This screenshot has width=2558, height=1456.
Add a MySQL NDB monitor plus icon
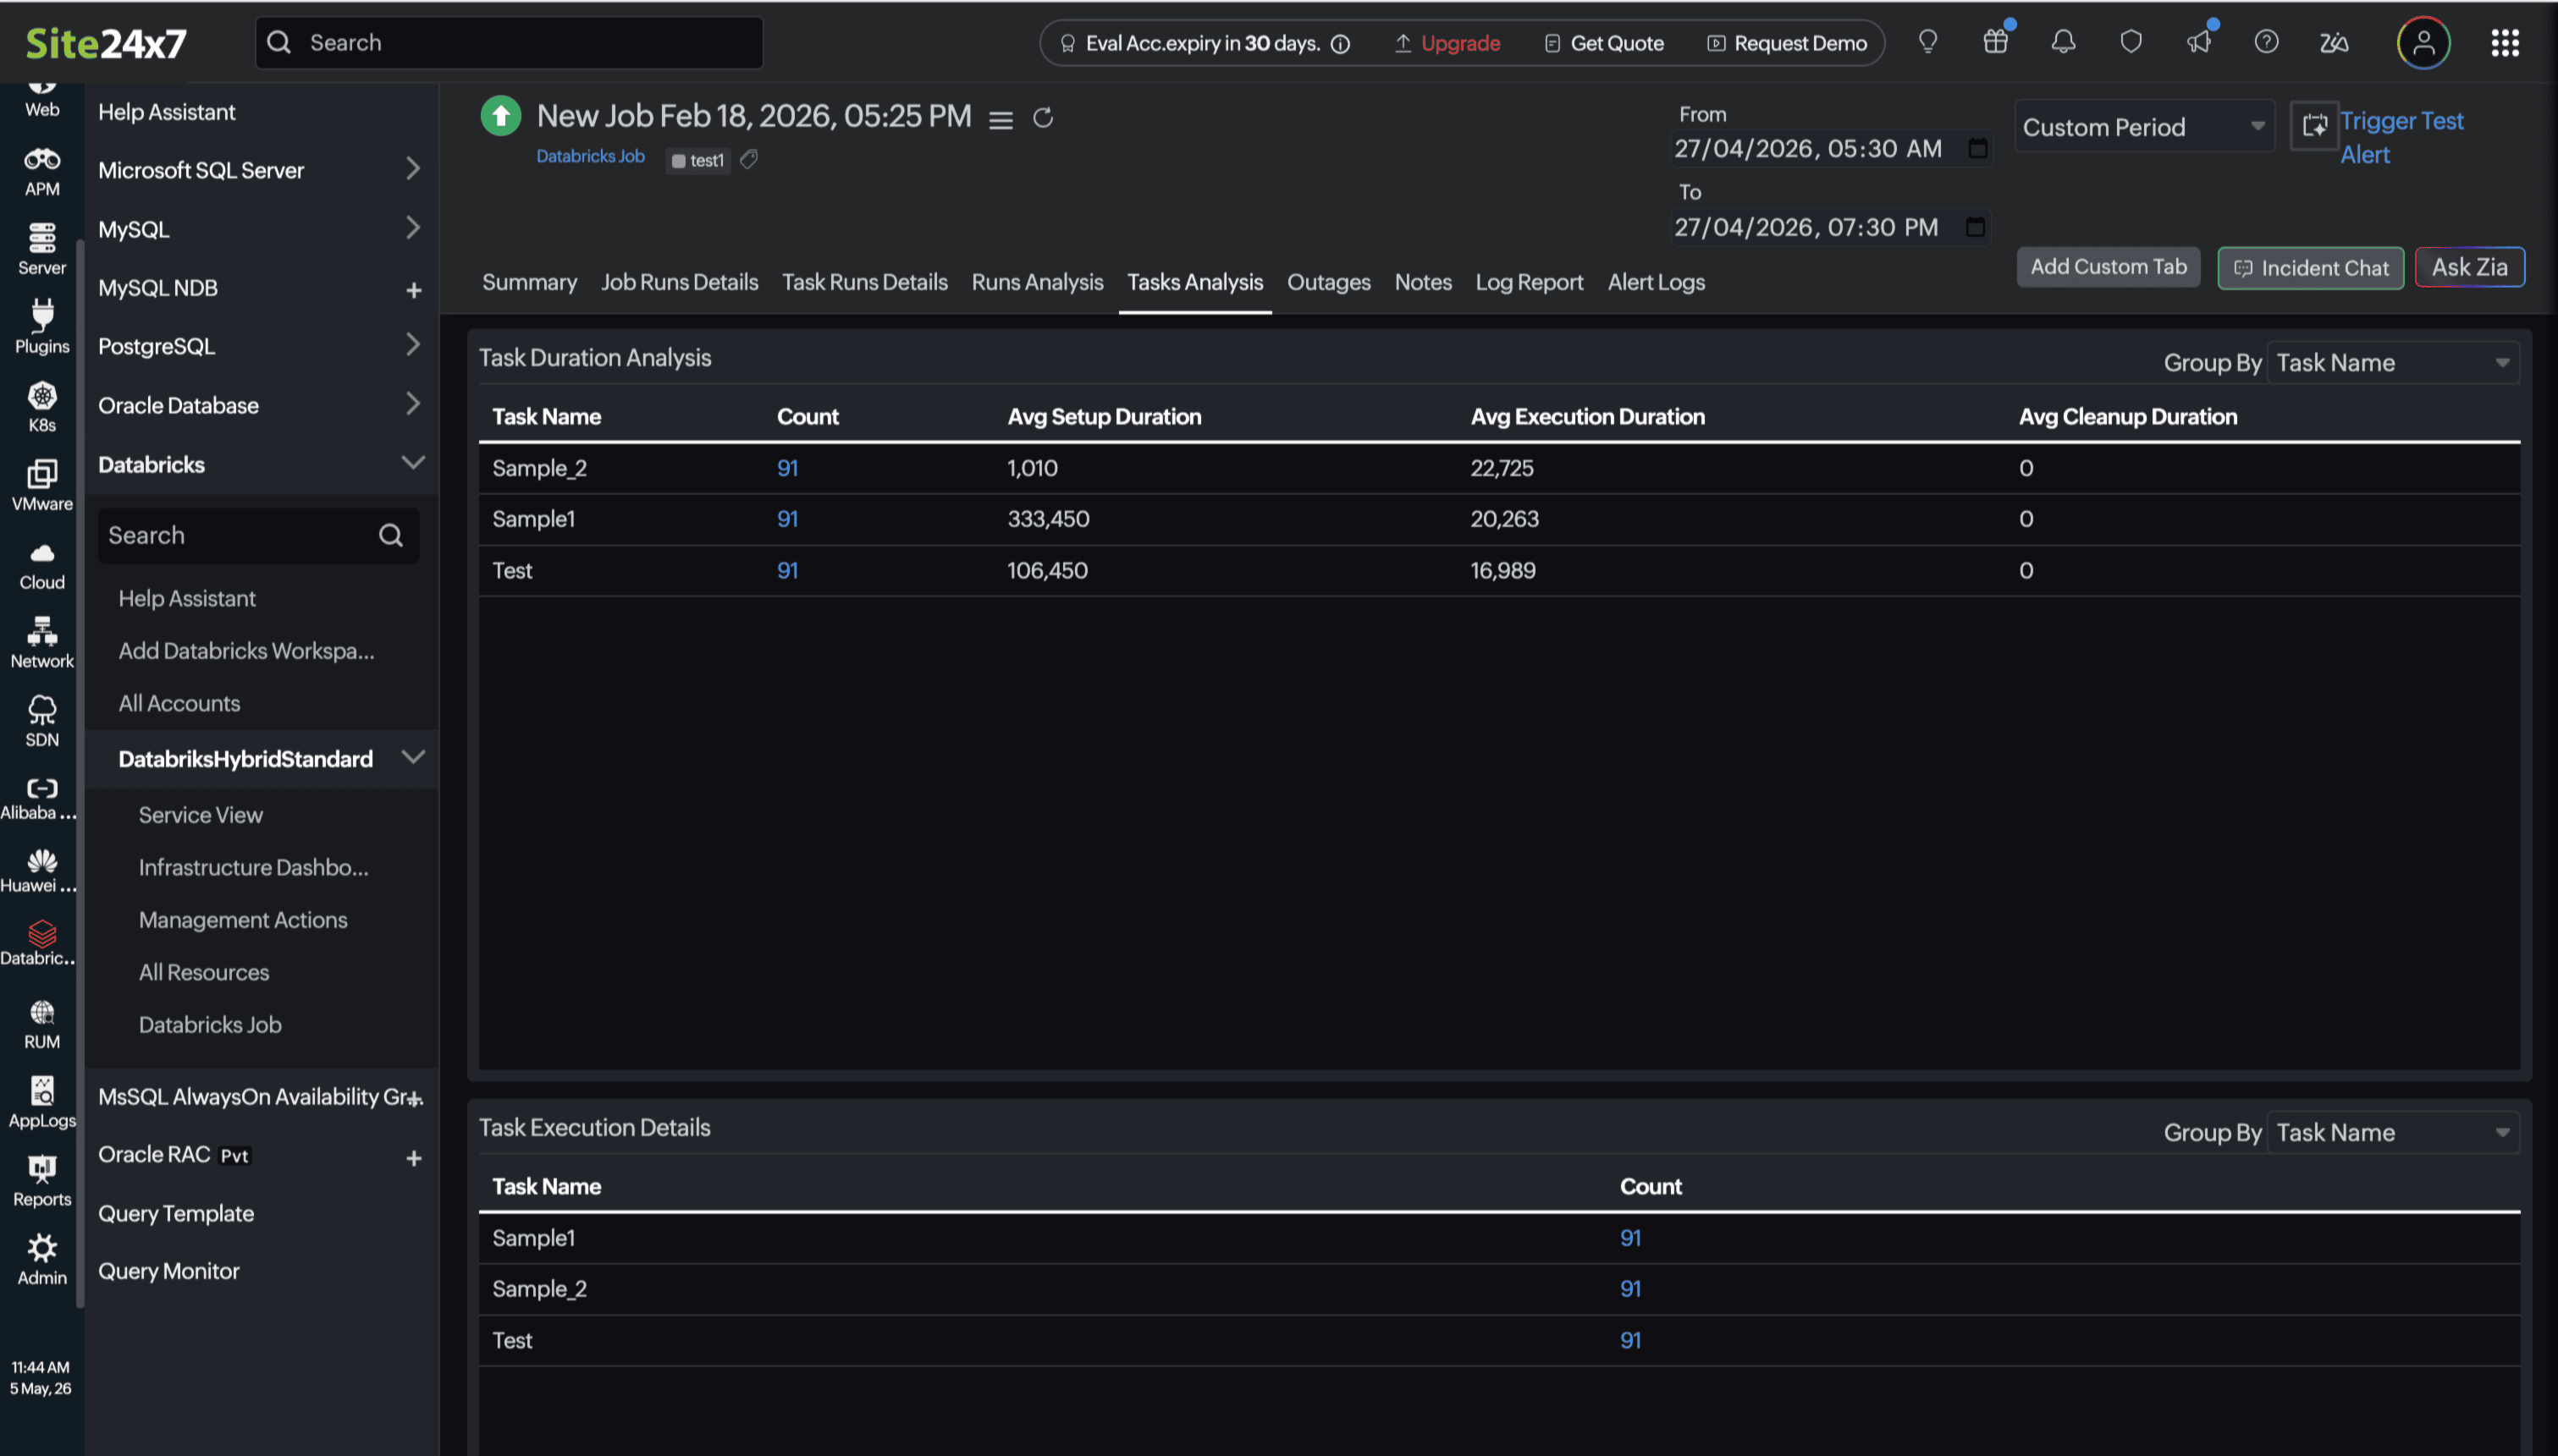click(x=413, y=290)
